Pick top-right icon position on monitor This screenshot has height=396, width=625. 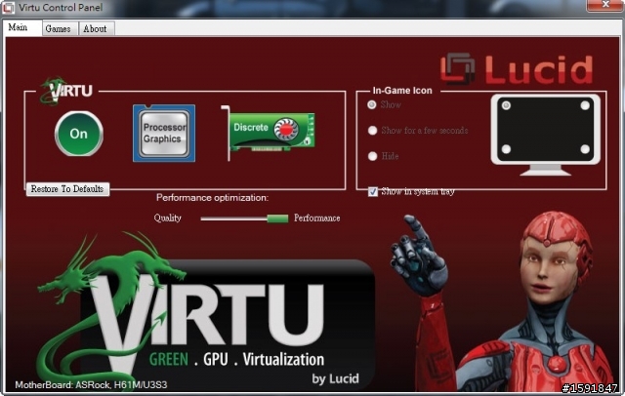[585, 105]
